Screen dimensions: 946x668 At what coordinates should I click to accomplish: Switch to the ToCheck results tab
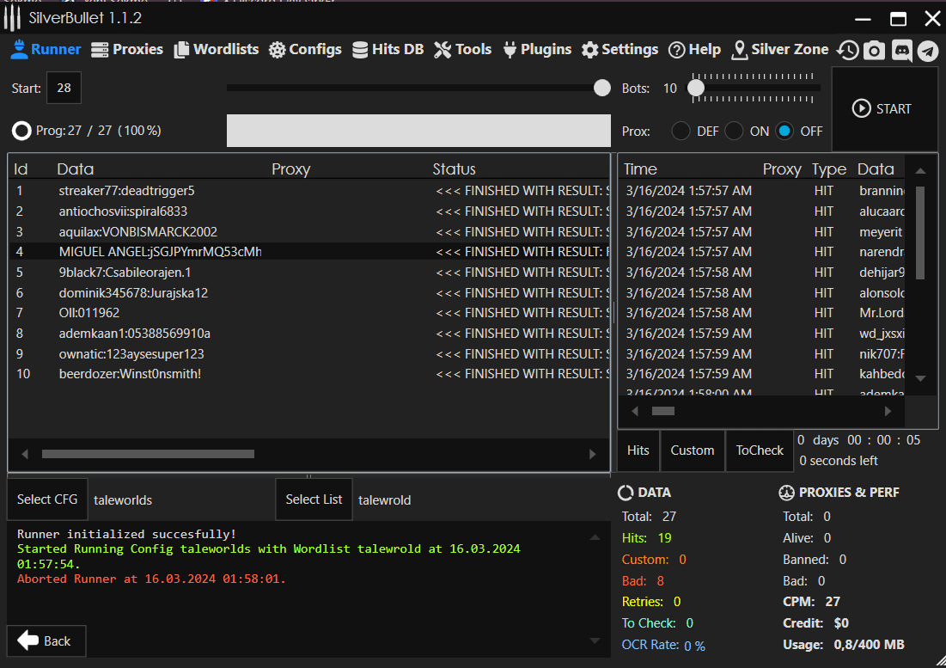760,450
